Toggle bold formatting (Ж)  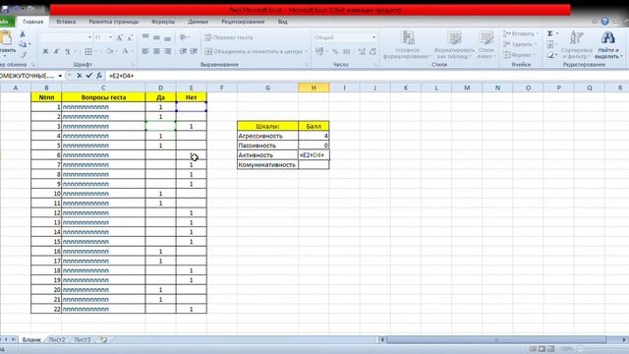tap(45, 51)
